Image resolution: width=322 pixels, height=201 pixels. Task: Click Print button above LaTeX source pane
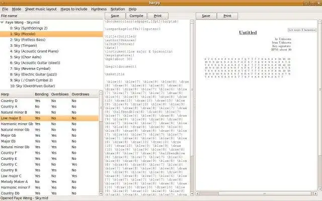coord(157,16)
